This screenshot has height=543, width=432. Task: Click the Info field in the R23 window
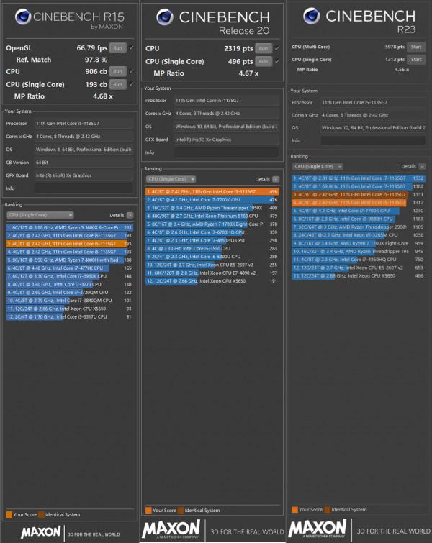373,140
